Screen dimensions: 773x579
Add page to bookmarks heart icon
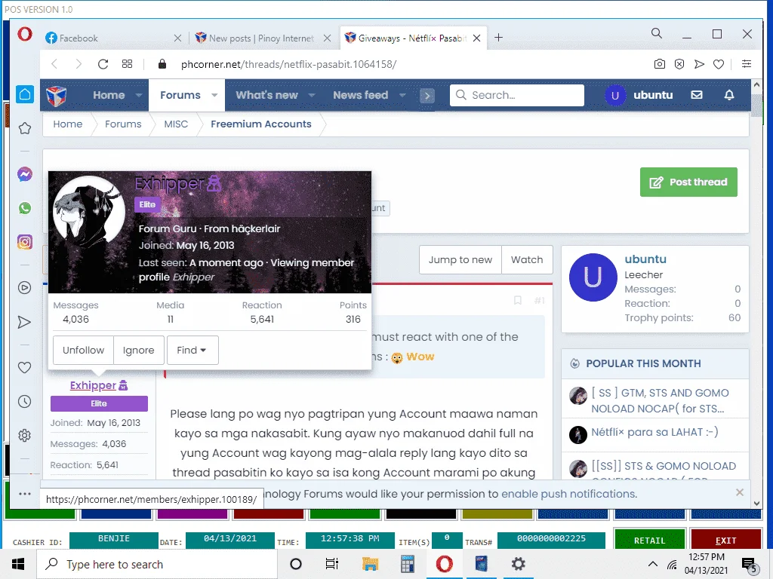tap(719, 64)
